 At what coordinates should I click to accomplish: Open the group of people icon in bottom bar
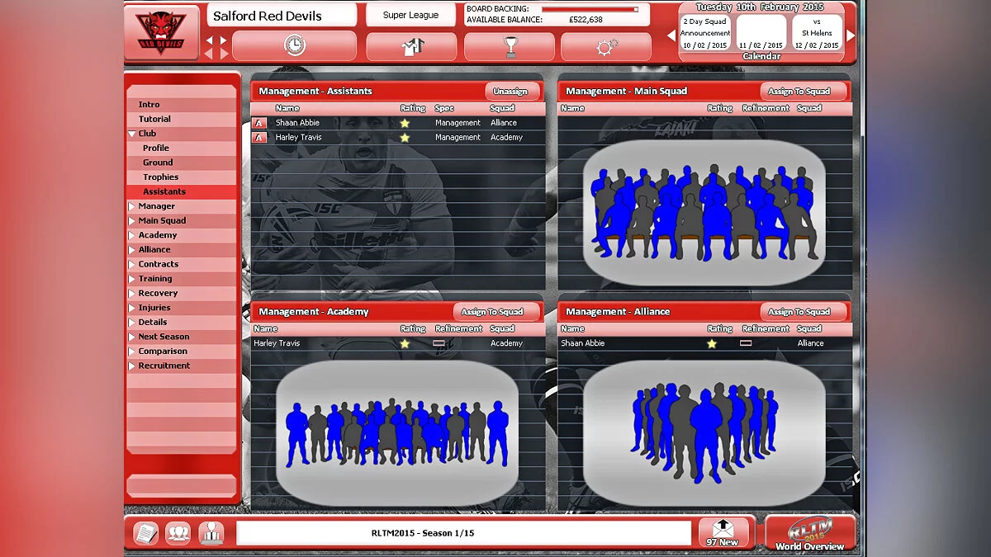178,533
